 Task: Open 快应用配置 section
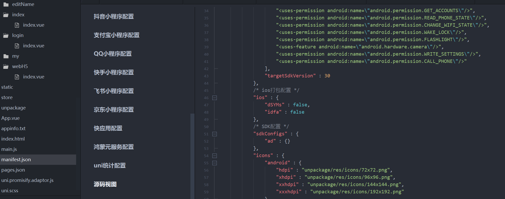(108, 128)
